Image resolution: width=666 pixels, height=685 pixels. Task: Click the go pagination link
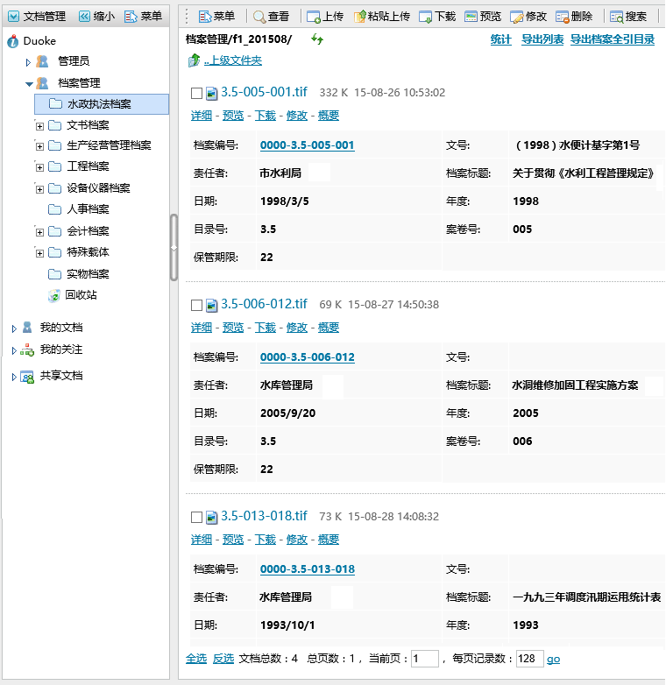click(x=553, y=659)
